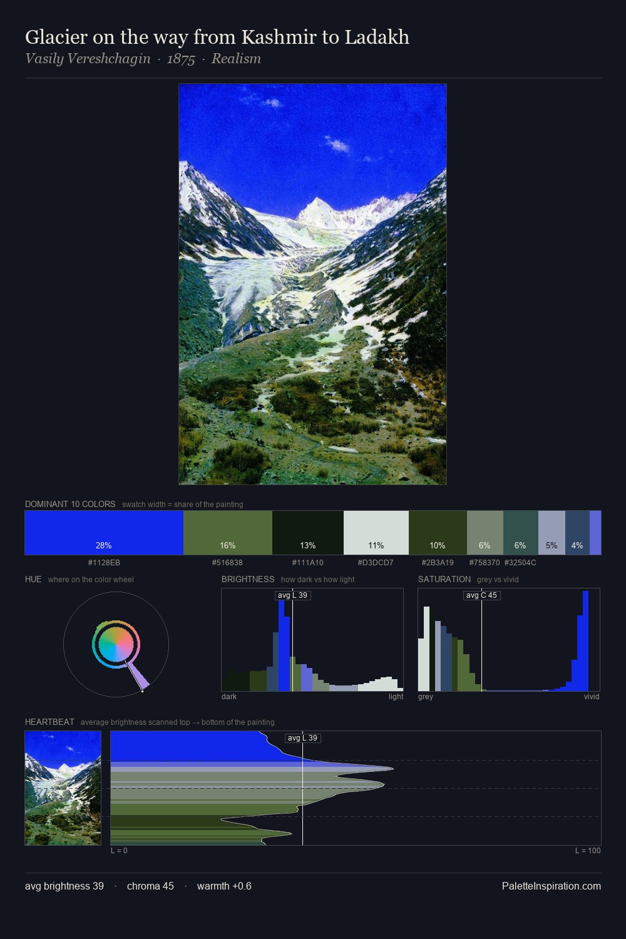Click the narrow periwinkle swatch at strip end
Screen dimensions: 626x939
click(x=595, y=533)
